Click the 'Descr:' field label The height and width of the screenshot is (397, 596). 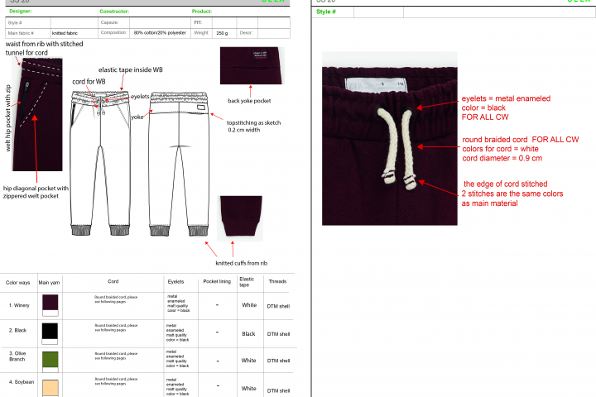pos(246,33)
